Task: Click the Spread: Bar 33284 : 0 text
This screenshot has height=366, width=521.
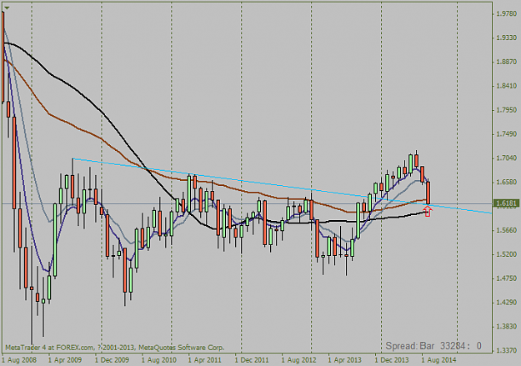Action: [433, 346]
